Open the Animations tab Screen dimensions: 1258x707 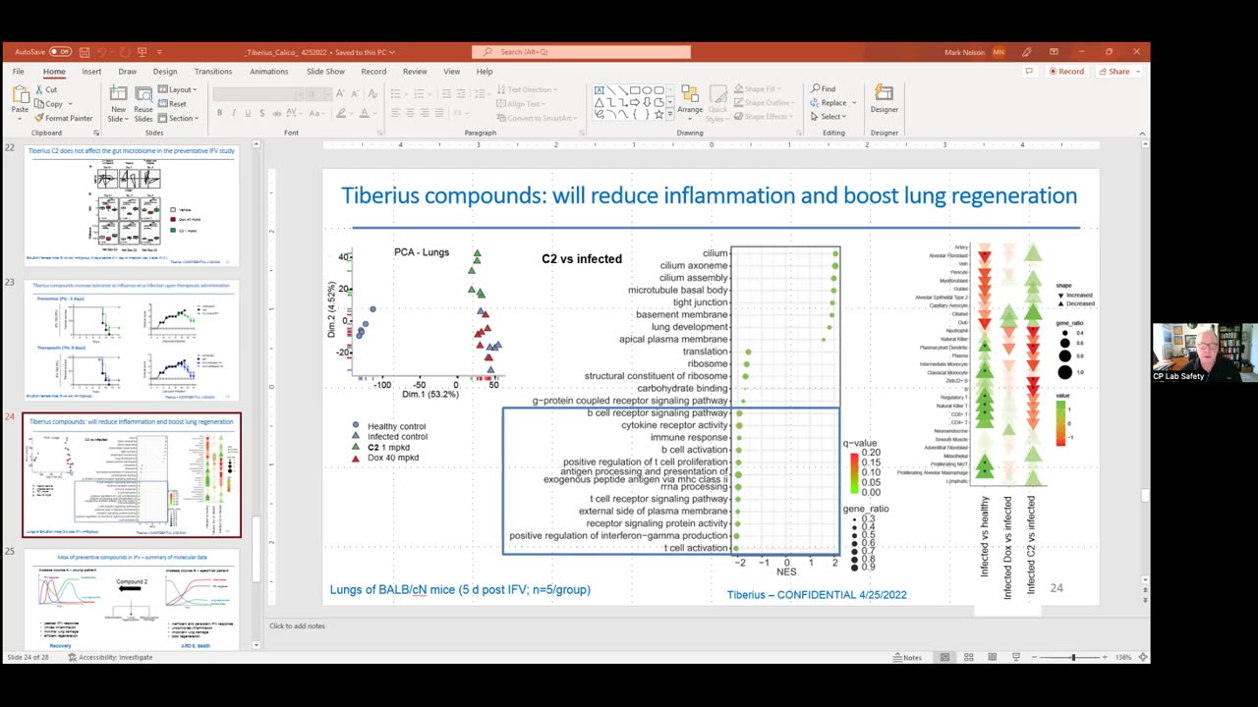(x=269, y=72)
